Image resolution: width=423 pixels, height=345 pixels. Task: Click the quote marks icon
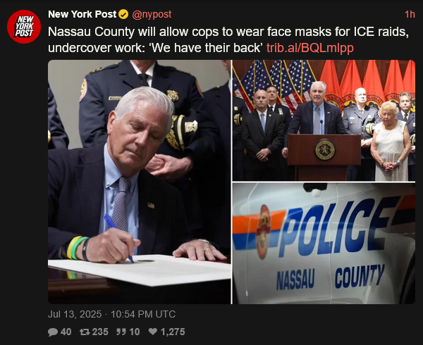[x=121, y=332]
